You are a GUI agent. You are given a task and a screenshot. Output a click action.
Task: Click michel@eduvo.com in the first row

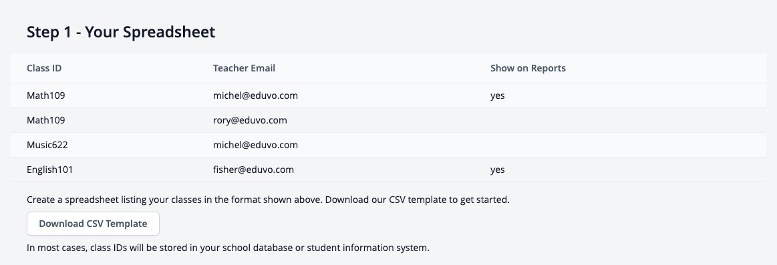tap(255, 95)
